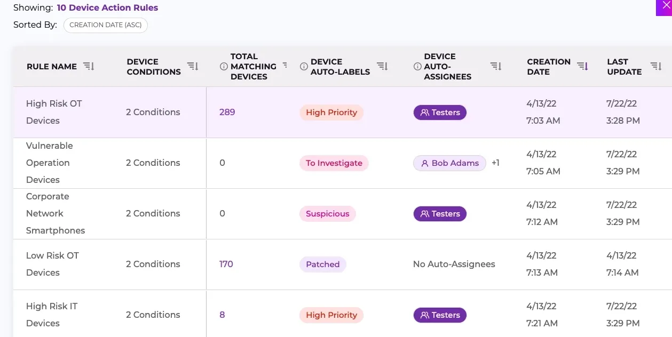Click creation date 4/13/22 7:13 AM
Image resolution: width=672 pixels, height=337 pixels.
coord(543,264)
